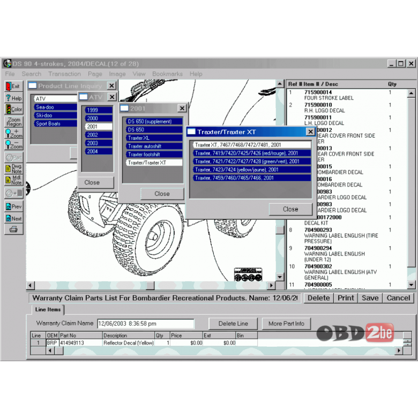Viewport: 418px width, 418px height.
Task: Activate the Zoom Region tool
Action: (13, 122)
